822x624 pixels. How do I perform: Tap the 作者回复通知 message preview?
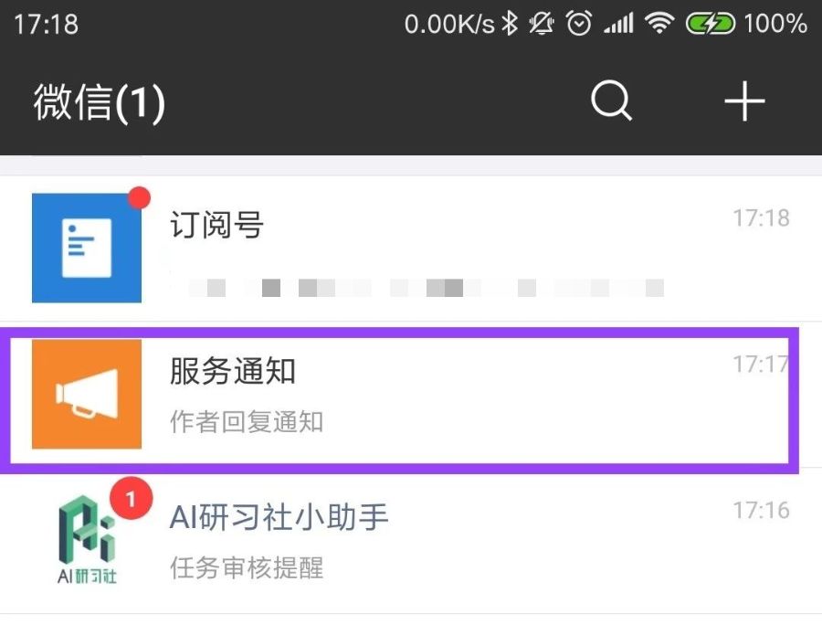pyautogui.click(x=247, y=422)
